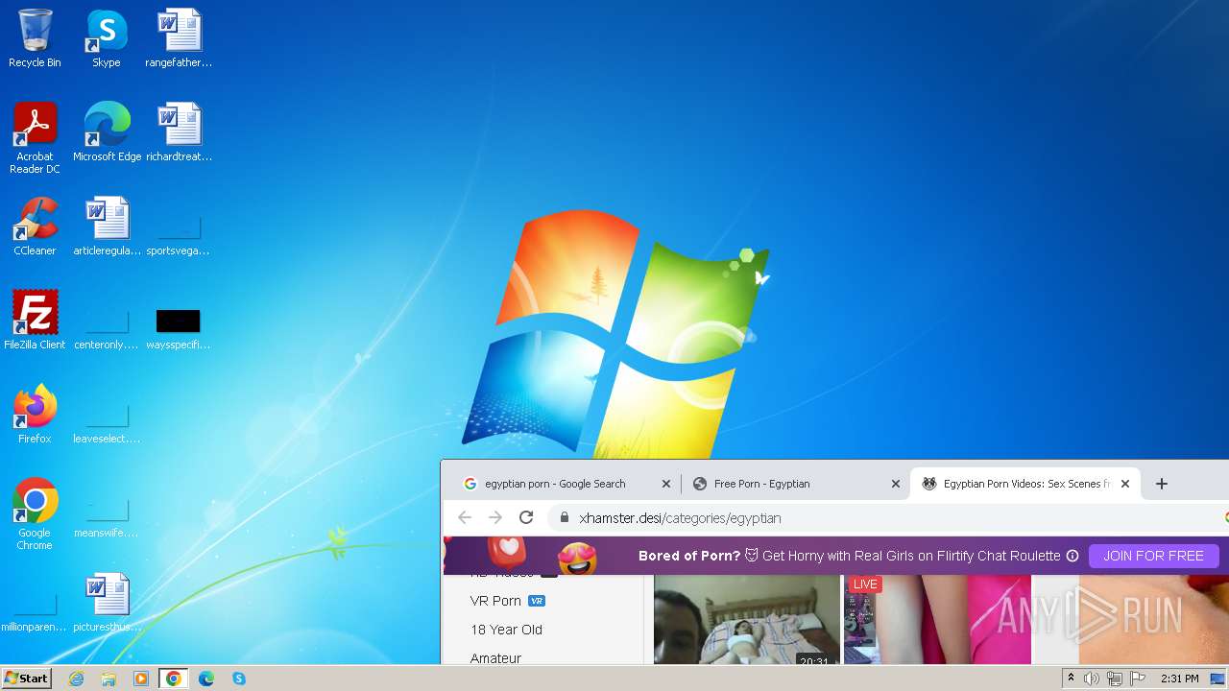Select the leaveselect desktop file
1229x691 pixels.
(107, 423)
